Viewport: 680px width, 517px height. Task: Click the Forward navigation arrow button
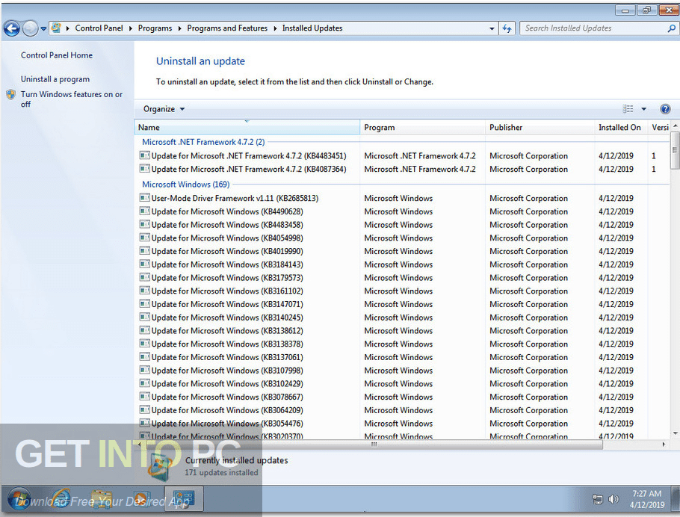(31, 28)
